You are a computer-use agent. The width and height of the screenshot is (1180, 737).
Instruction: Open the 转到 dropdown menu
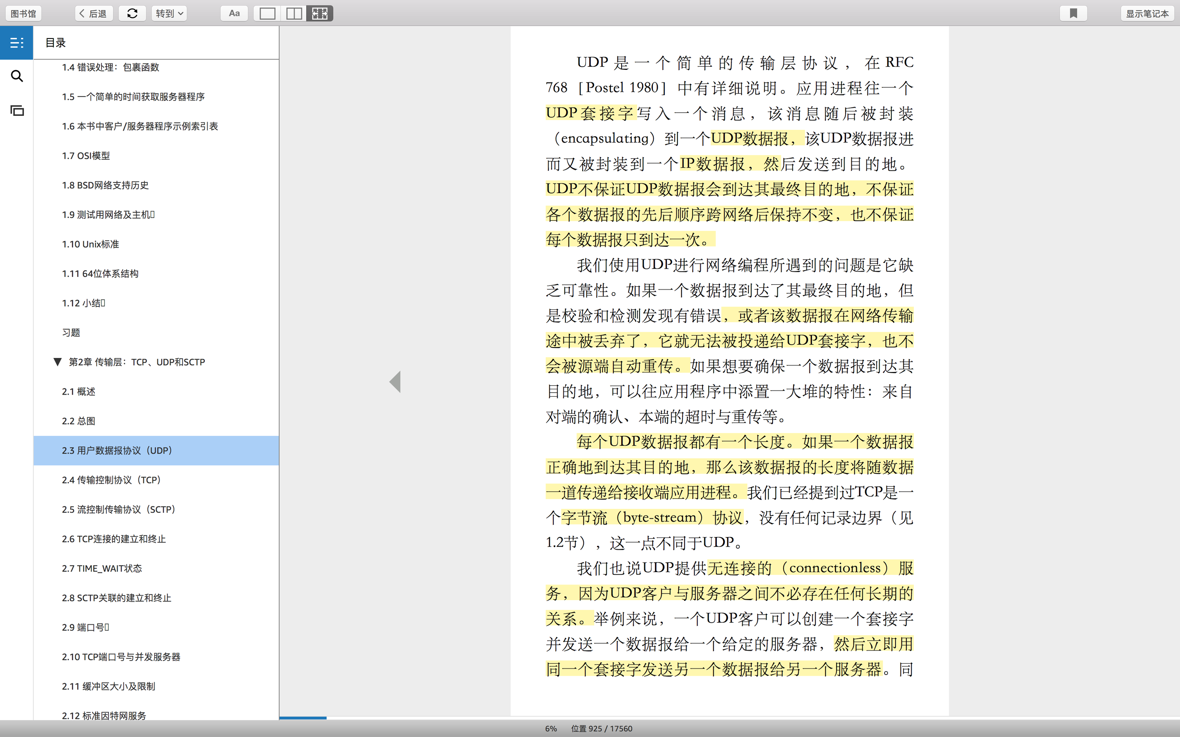169,13
